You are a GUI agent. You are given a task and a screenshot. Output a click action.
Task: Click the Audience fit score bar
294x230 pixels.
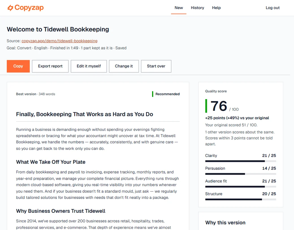pos(241,187)
